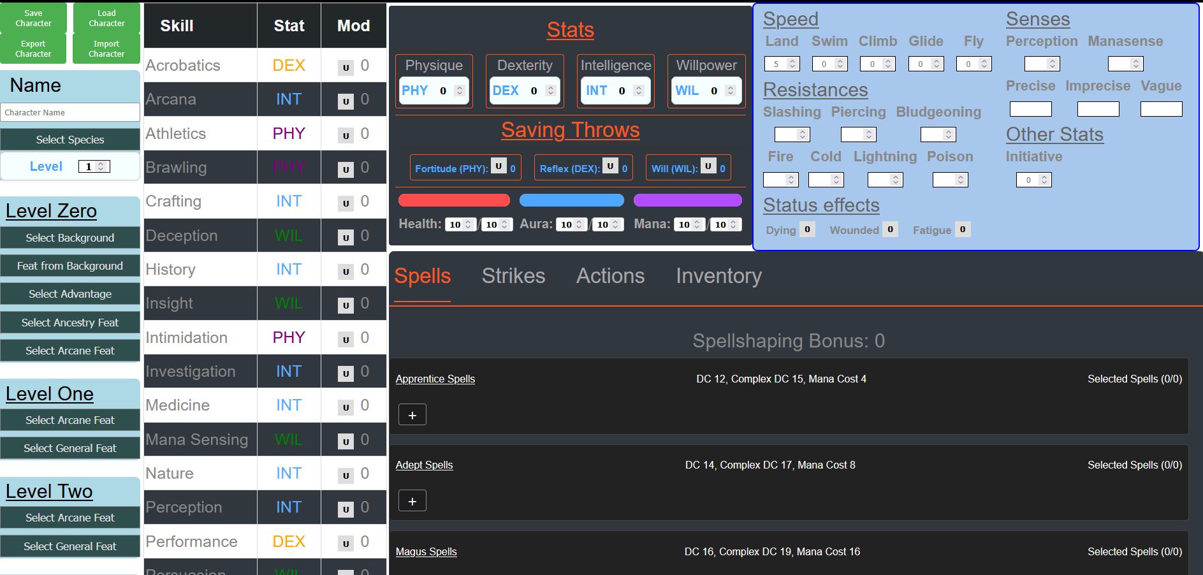
Task: Toggle the proficiency marker for Deception
Action: click(x=345, y=235)
